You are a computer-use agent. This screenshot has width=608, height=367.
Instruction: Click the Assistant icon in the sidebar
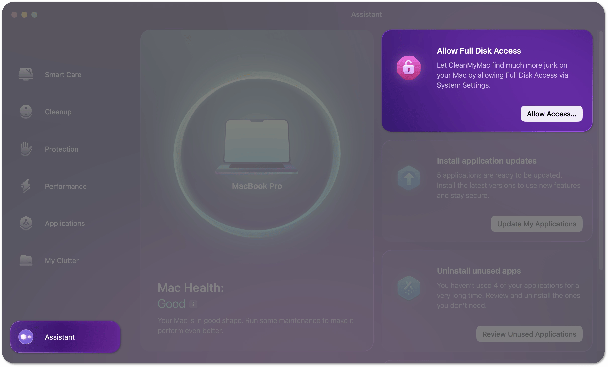pos(26,337)
